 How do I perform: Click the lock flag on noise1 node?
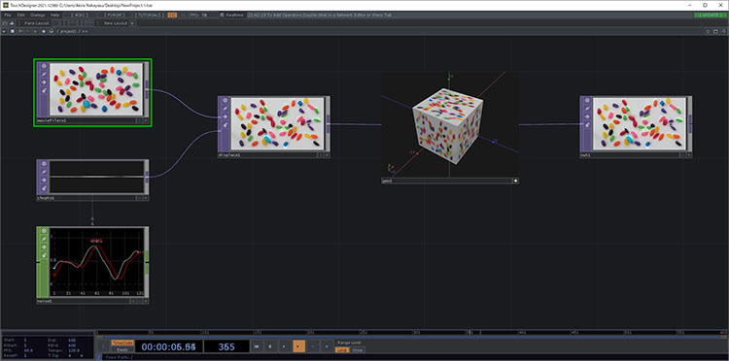pos(45,255)
